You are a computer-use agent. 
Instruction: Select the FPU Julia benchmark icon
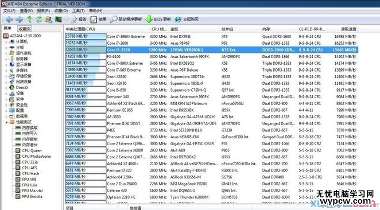click(18, 185)
